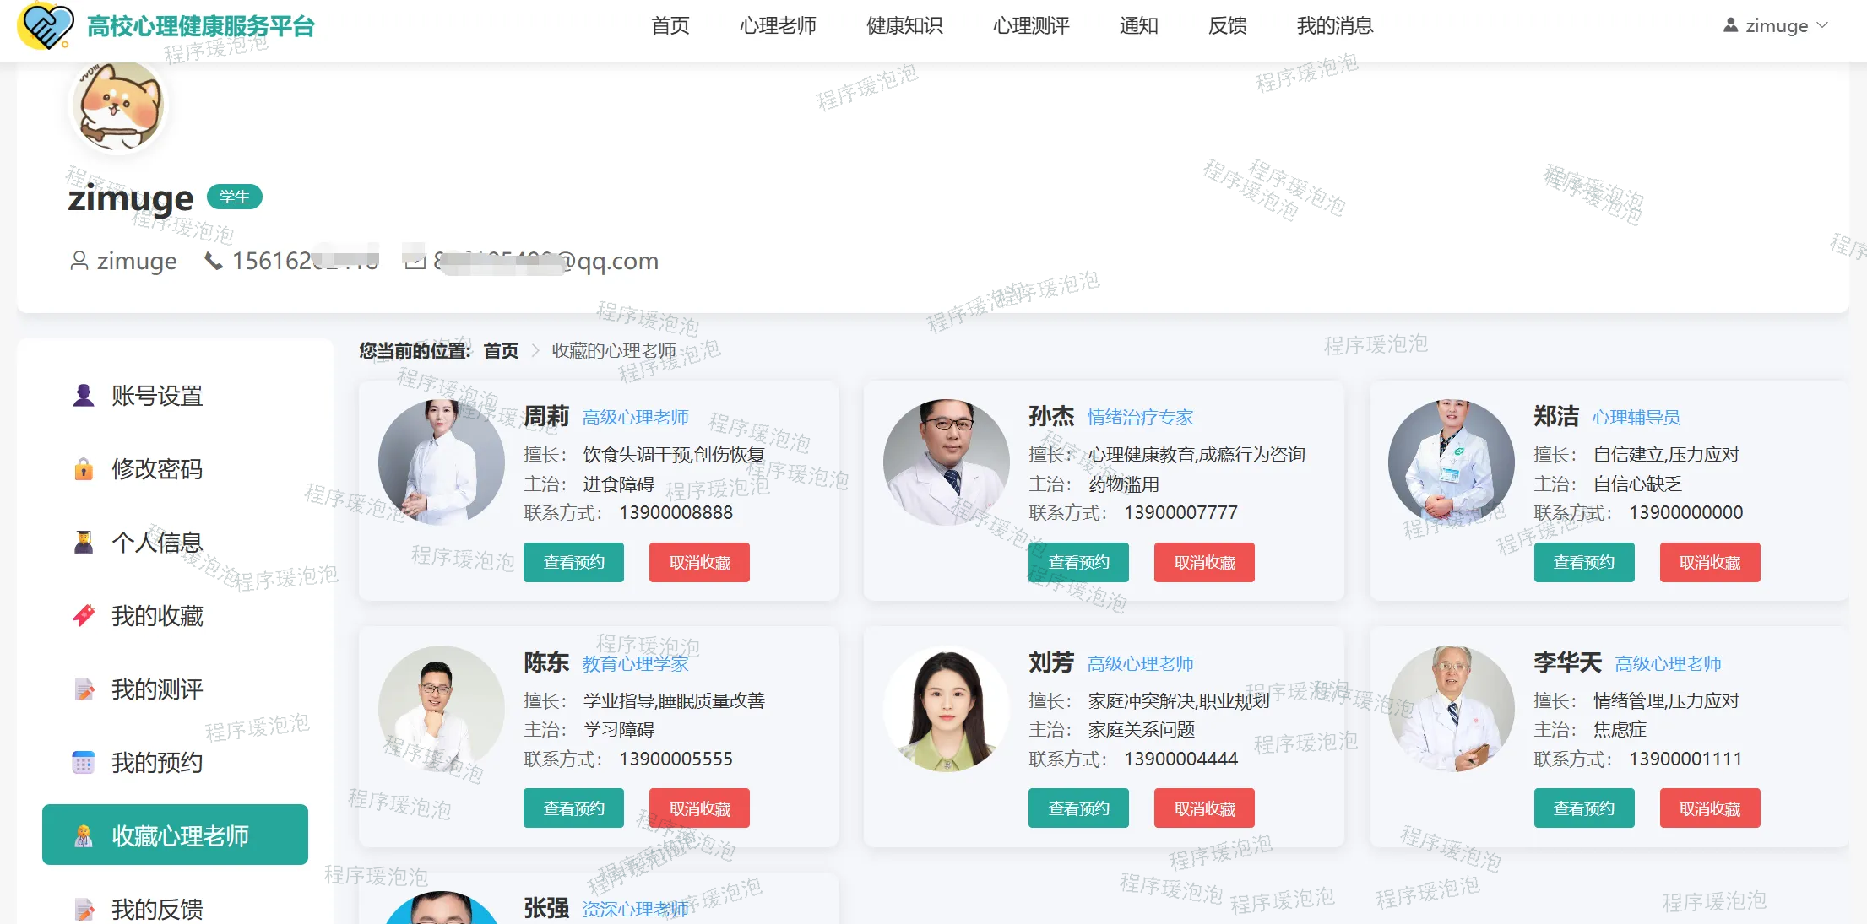Click the My Feedback sidebar icon
The width and height of the screenshot is (1867, 924).
pyautogui.click(x=84, y=909)
